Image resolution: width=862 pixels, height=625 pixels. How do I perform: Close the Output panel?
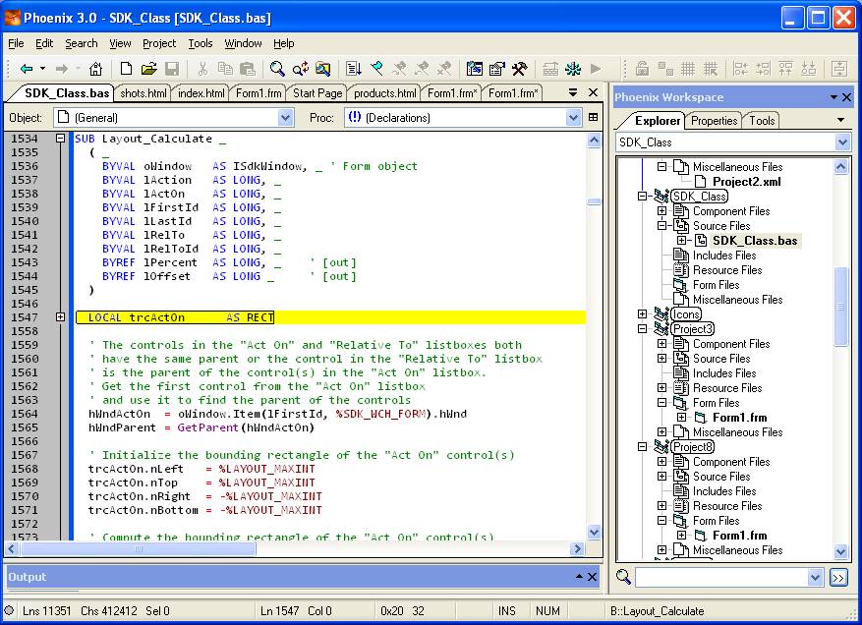[592, 577]
